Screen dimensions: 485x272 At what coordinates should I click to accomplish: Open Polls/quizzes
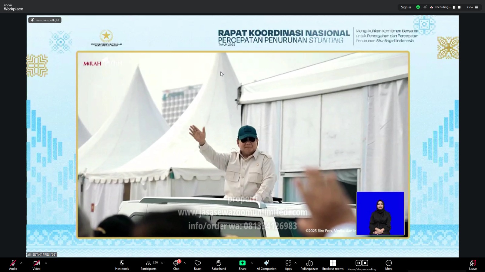pyautogui.click(x=309, y=263)
